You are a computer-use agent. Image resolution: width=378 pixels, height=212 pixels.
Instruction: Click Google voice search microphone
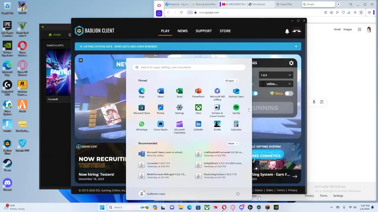314,102
